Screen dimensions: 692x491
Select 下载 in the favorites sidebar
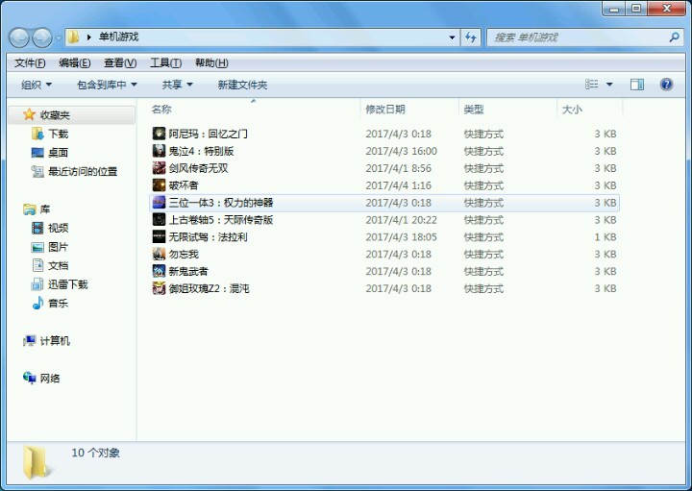(x=58, y=135)
